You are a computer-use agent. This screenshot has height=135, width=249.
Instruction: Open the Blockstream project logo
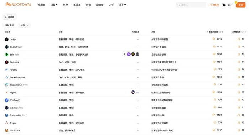(6, 47)
